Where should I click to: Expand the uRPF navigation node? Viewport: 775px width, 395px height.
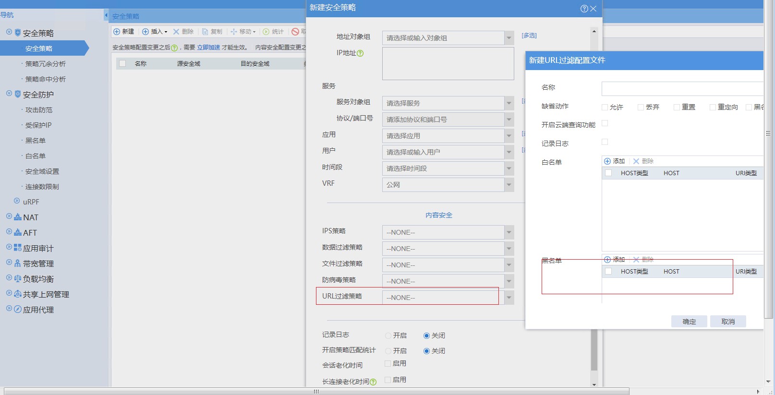17,201
